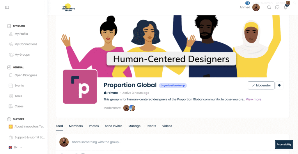Screen dimensions: 298x154
Task: Open the notifications bell in header
Action: (285, 7)
